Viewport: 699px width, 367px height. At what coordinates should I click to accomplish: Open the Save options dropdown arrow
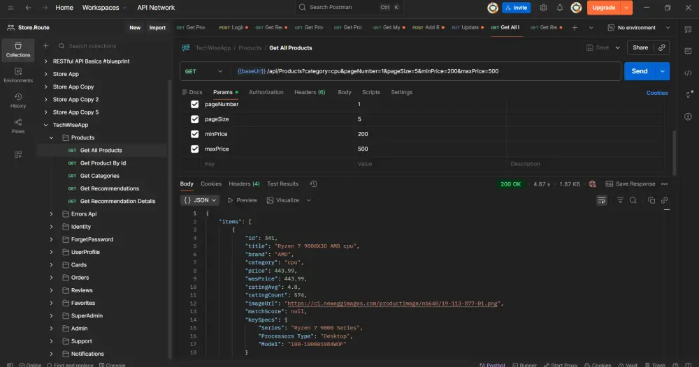tap(617, 47)
